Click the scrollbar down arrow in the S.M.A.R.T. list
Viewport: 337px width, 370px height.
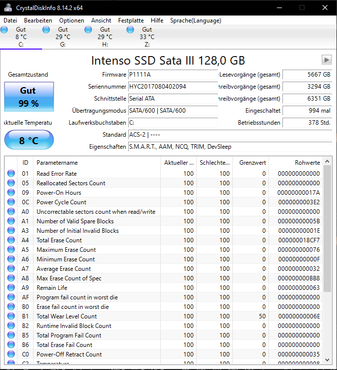point(327,360)
